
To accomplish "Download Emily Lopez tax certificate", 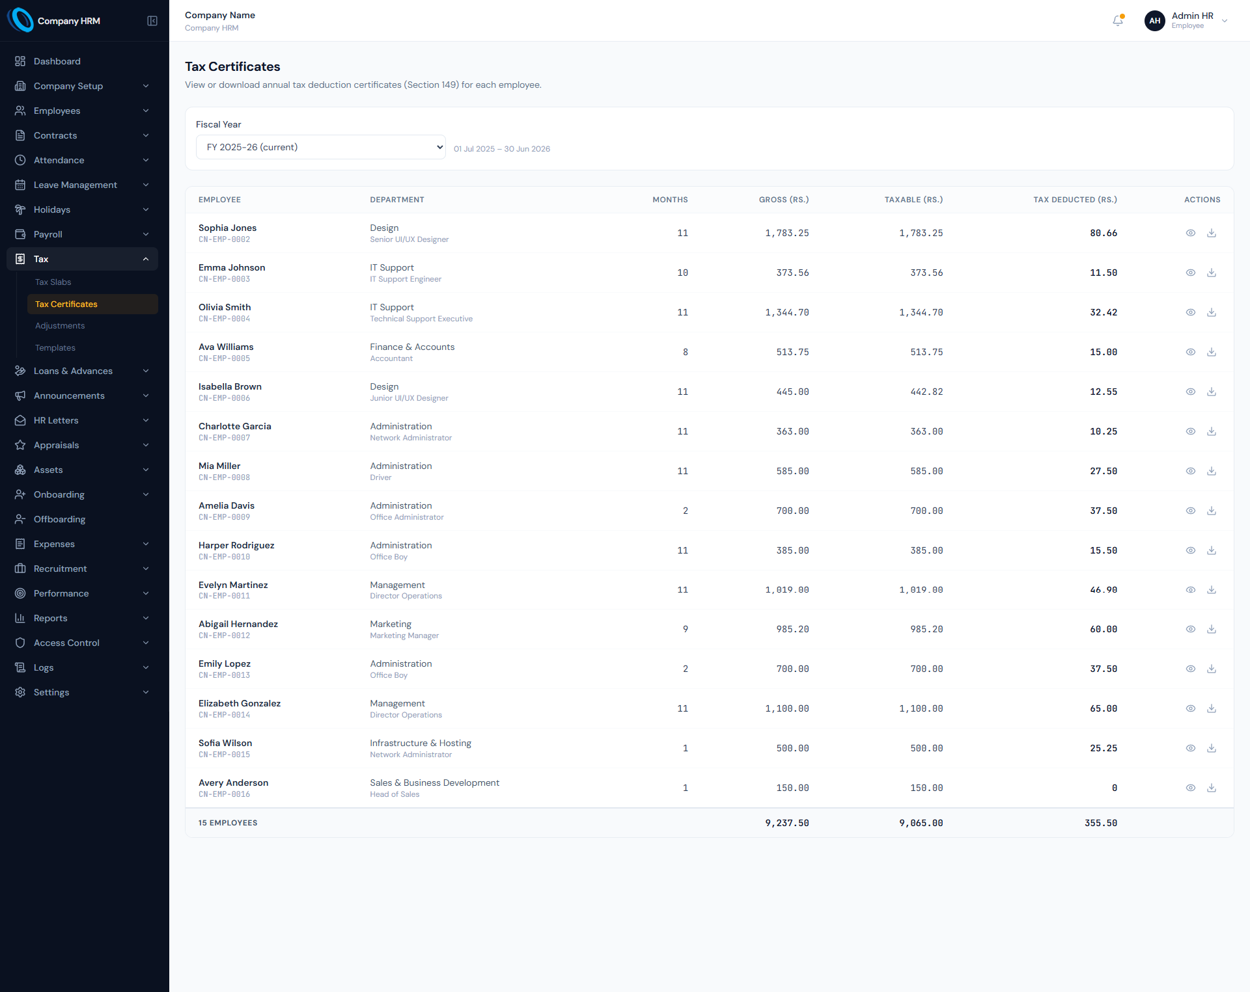I will 1212,669.
